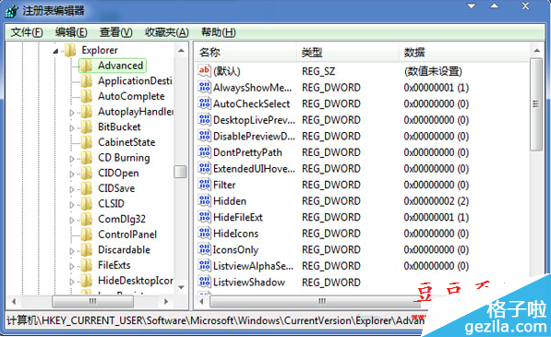Viewport: 551px width, 337px height.
Task: Click the Registry Editor title bar icon
Action: pyautogui.click(x=12, y=10)
